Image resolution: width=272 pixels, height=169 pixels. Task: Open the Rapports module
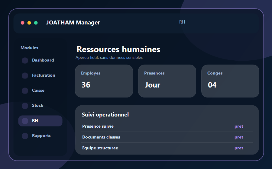tap(40, 136)
